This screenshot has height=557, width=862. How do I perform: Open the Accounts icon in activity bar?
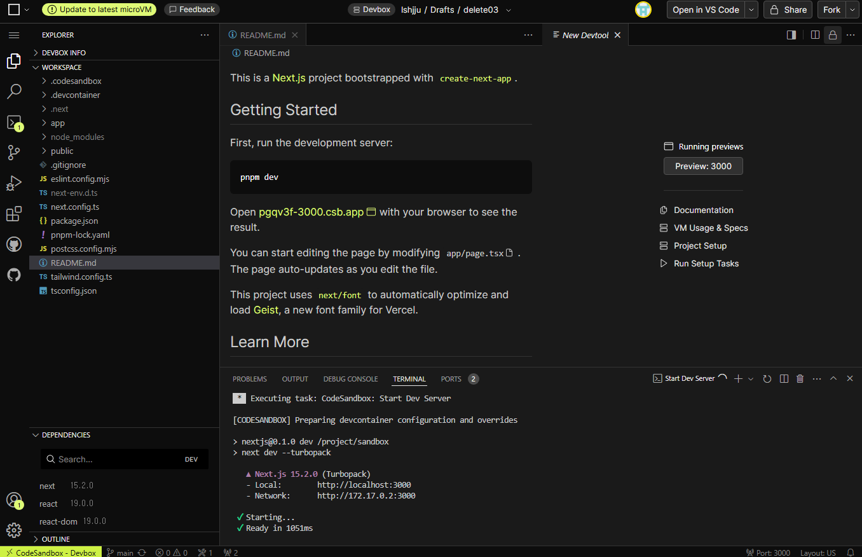point(14,500)
